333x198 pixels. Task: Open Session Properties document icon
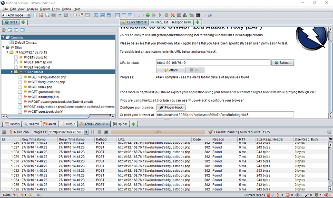(60, 15)
